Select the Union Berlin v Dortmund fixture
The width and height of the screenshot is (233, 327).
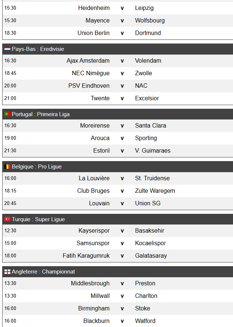click(x=122, y=33)
